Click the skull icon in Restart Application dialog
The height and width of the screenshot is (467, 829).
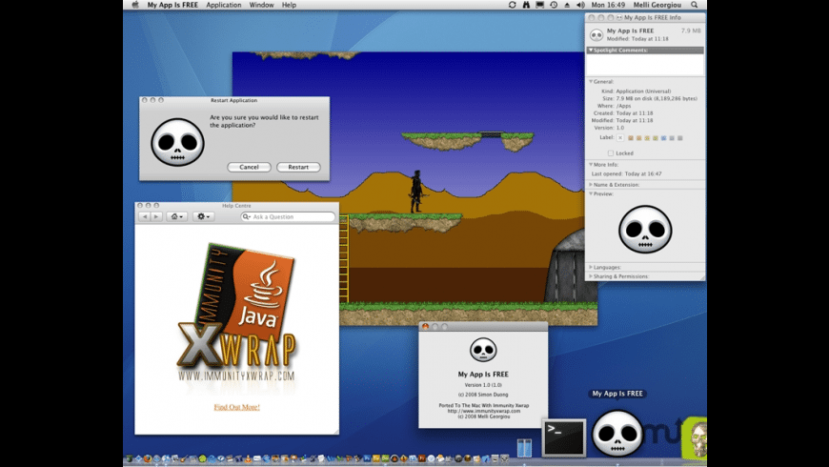[x=177, y=142]
